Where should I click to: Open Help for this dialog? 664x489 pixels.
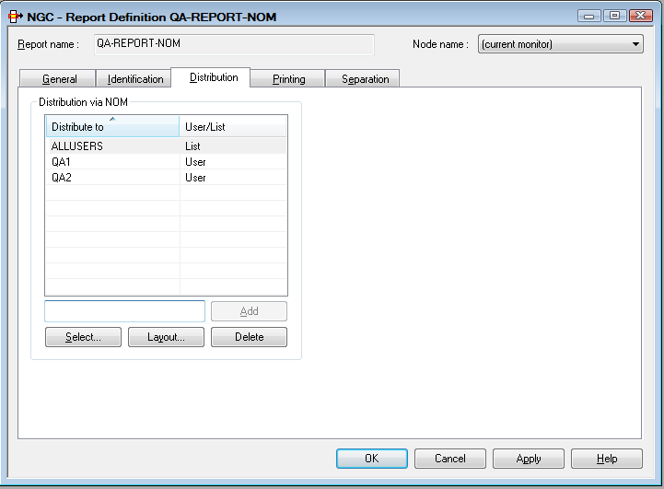coord(607,459)
